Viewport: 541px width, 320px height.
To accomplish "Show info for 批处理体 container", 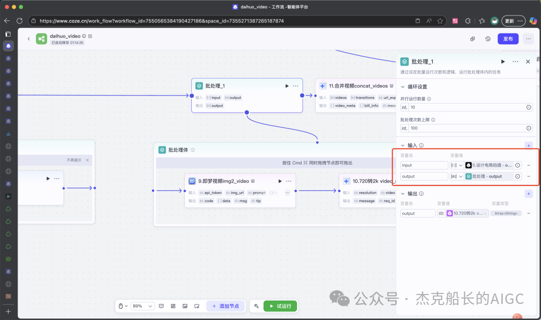I will (x=193, y=150).
